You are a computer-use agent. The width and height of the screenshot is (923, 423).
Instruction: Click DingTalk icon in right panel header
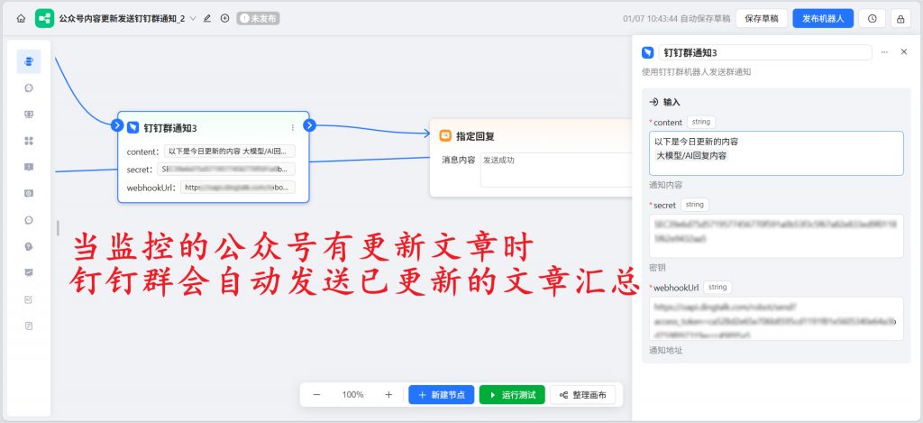(647, 52)
